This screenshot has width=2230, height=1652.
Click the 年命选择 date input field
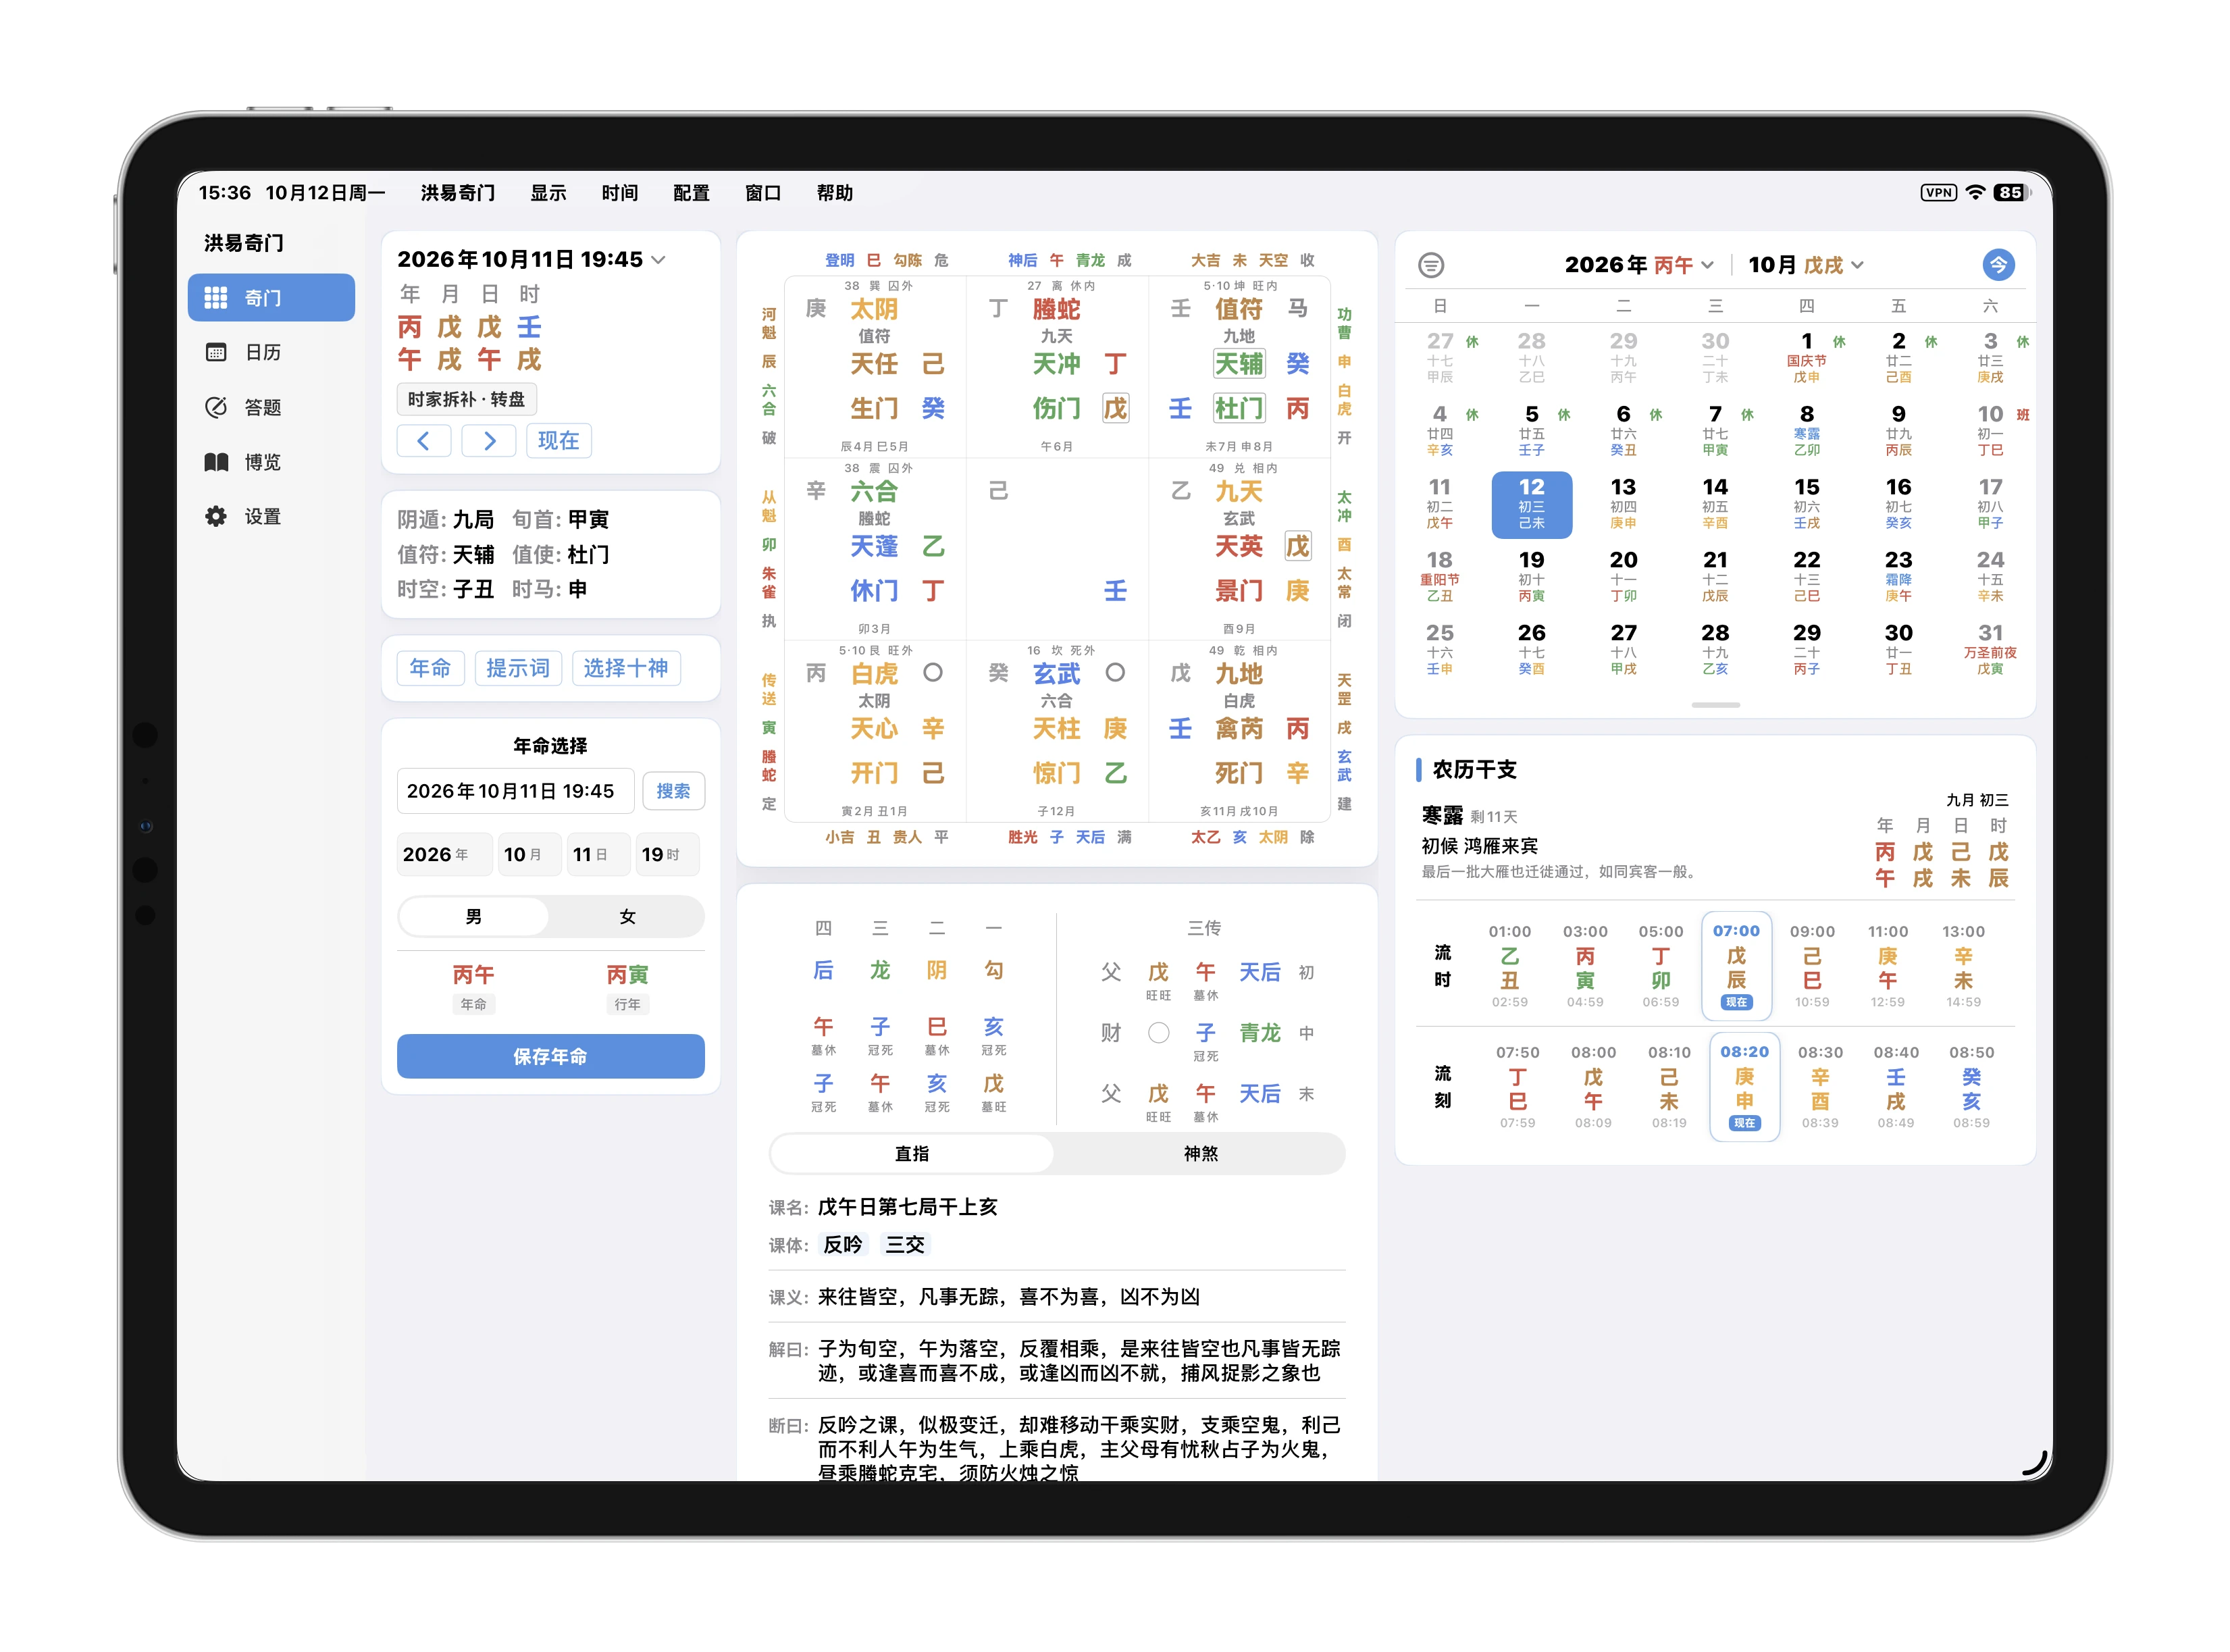515,791
